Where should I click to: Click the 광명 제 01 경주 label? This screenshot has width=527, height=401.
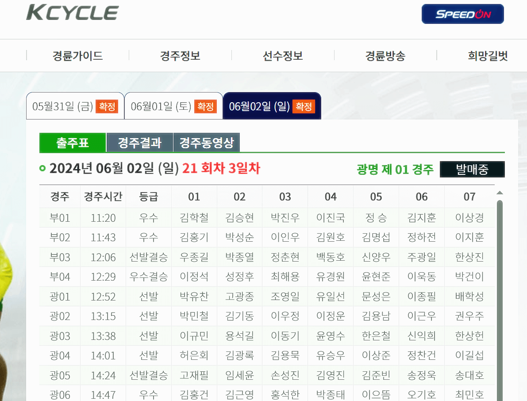point(395,169)
